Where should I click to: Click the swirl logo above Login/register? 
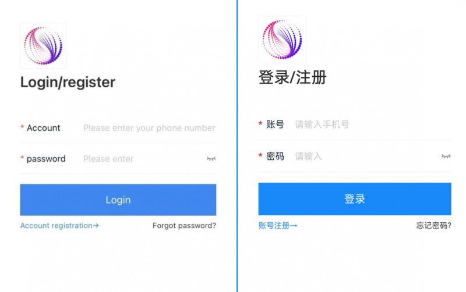tap(43, 46)
